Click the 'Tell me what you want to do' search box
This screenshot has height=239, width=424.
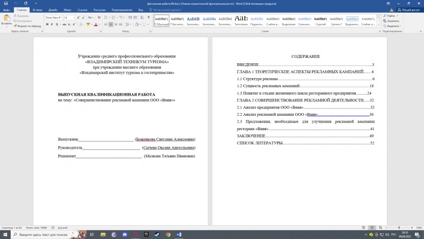coord(165,10)
